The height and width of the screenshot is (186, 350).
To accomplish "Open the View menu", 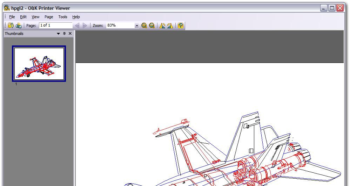I will click(x=35, y=17).
